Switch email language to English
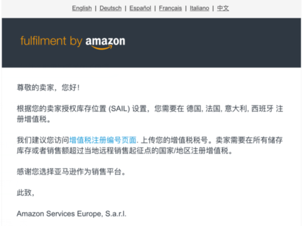Viewport: 304px width, 226px height. click(x=82, y=8)
